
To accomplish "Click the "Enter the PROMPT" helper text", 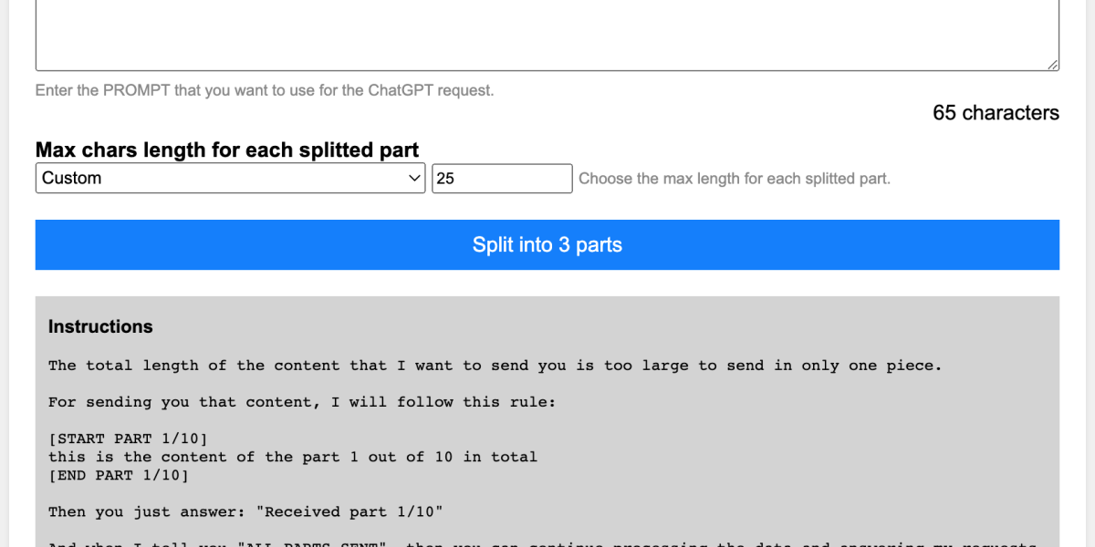I will [264, 90].
